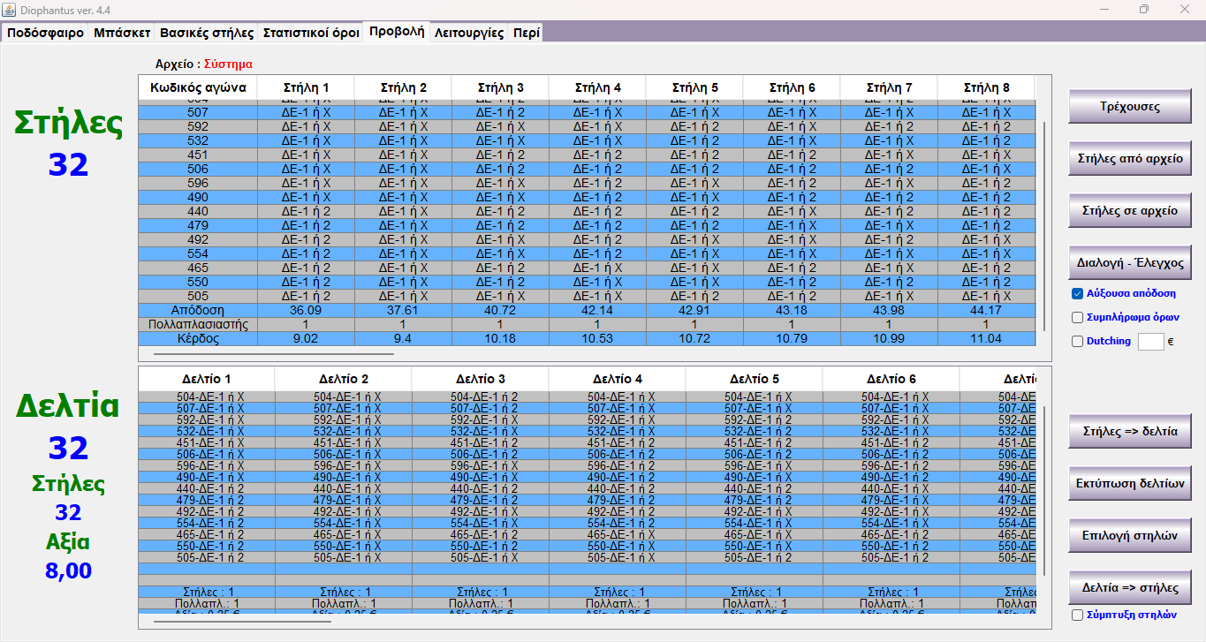The height and width of the screenshot is (642, 1206).
Task: Open the Βασικές στήλες tab
Action: (207, 33)
